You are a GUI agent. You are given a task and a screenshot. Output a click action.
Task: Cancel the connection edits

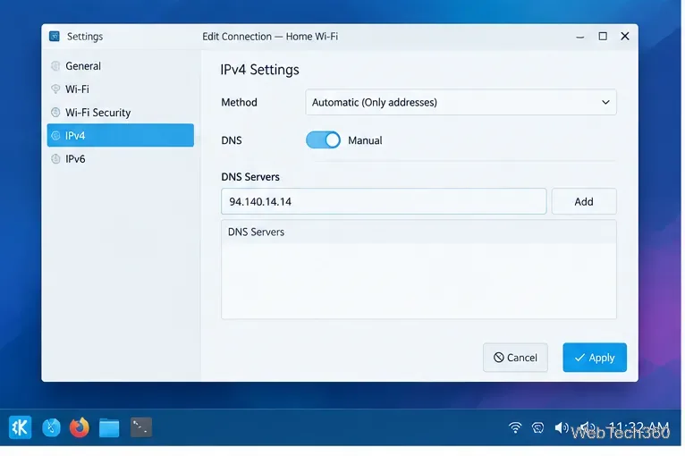coord(515,358)
